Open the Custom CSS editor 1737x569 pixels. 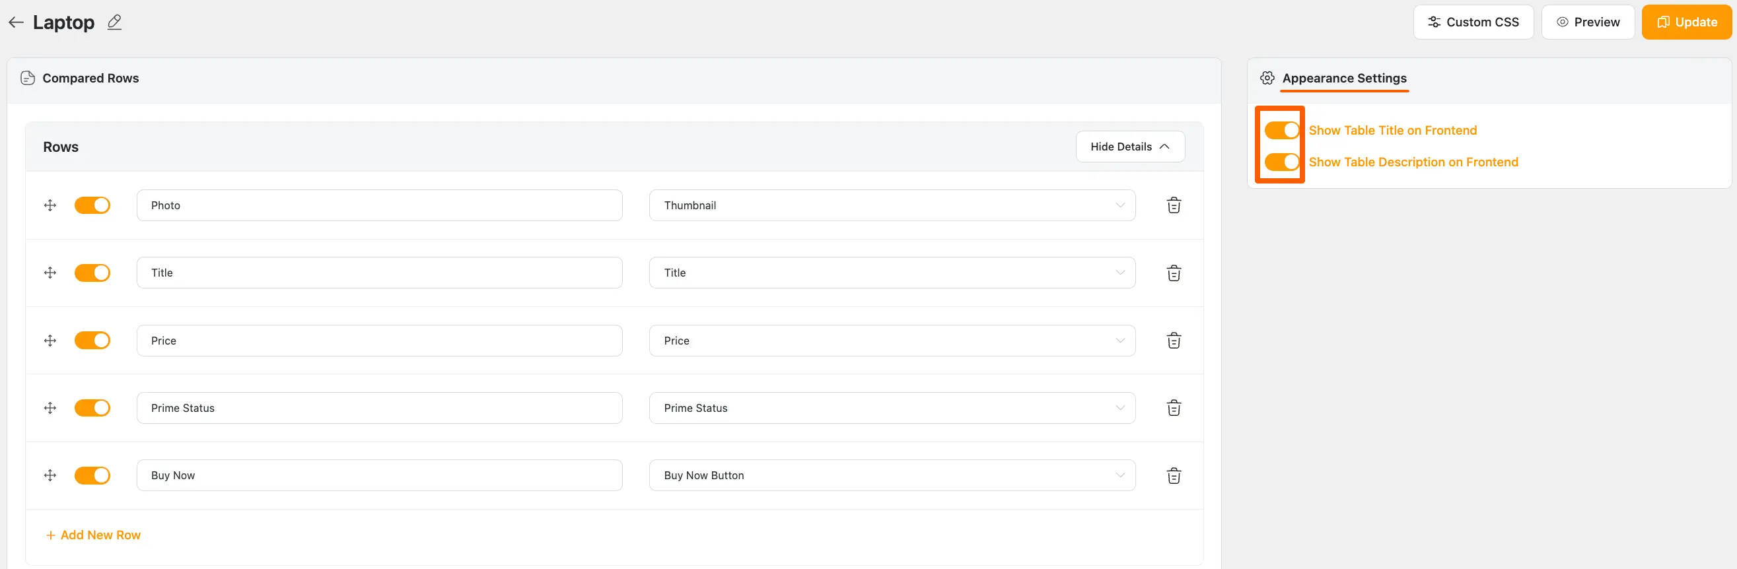pyautogui.click(x=1473, y=22)
